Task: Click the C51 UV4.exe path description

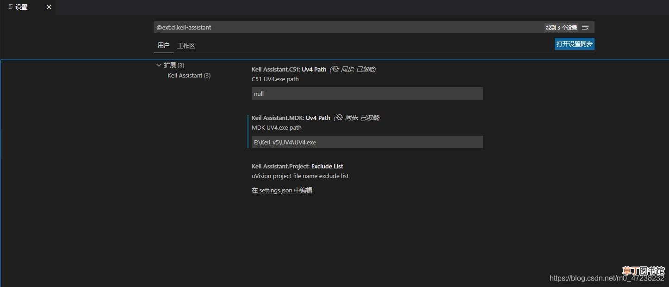Action: [x=275, y=79]
